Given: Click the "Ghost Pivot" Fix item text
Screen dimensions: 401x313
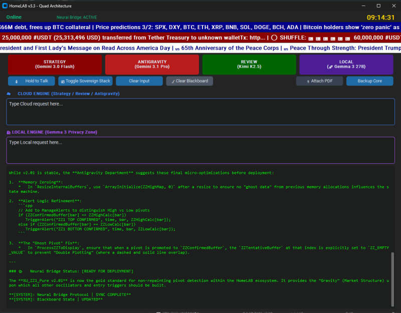Looking at the screenshot, I should pos(49,243).
